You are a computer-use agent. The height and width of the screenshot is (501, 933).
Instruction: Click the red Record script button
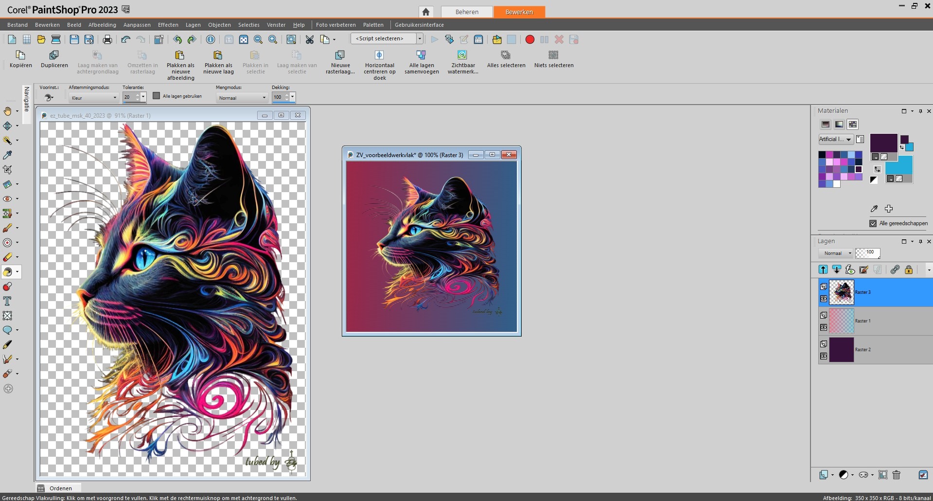click(530, 39)
